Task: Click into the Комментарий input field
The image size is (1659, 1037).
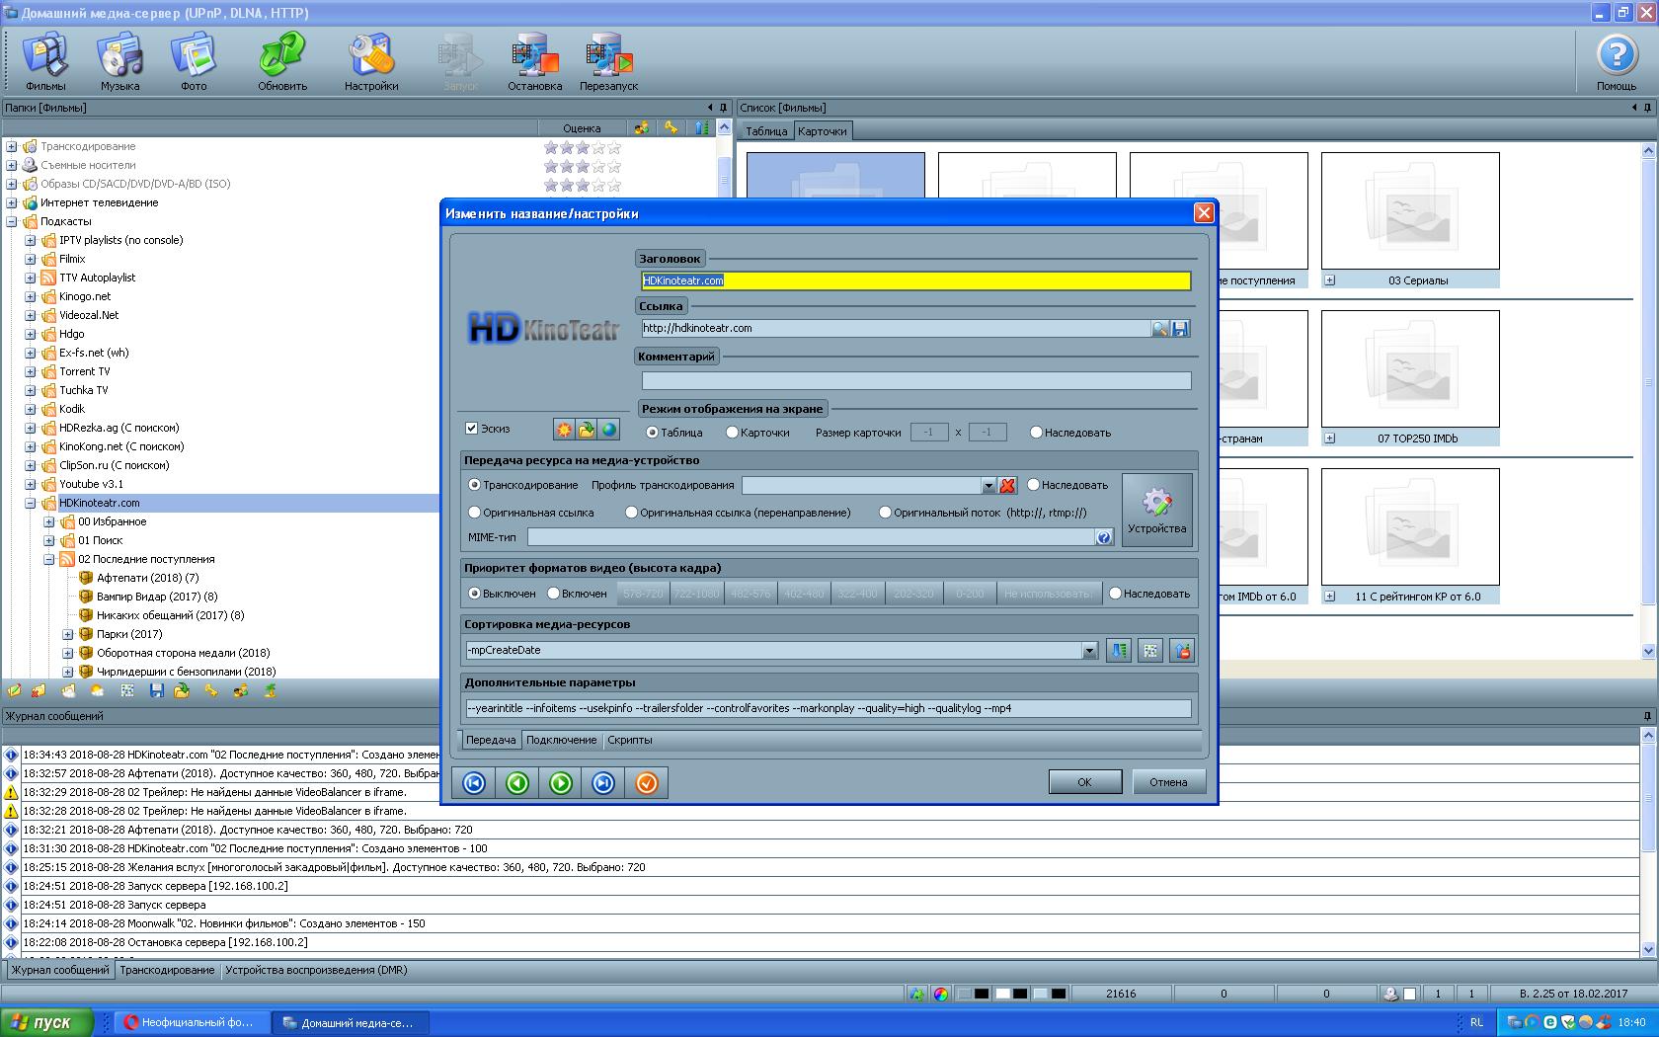Action: point(915,380)
